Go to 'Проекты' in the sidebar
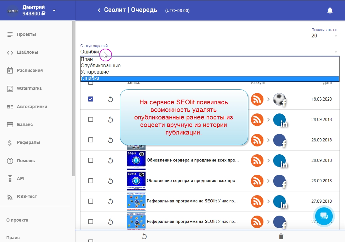 26,34
